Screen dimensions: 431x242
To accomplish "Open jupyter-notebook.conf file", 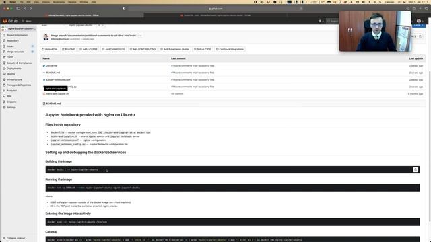I will 59,79.
